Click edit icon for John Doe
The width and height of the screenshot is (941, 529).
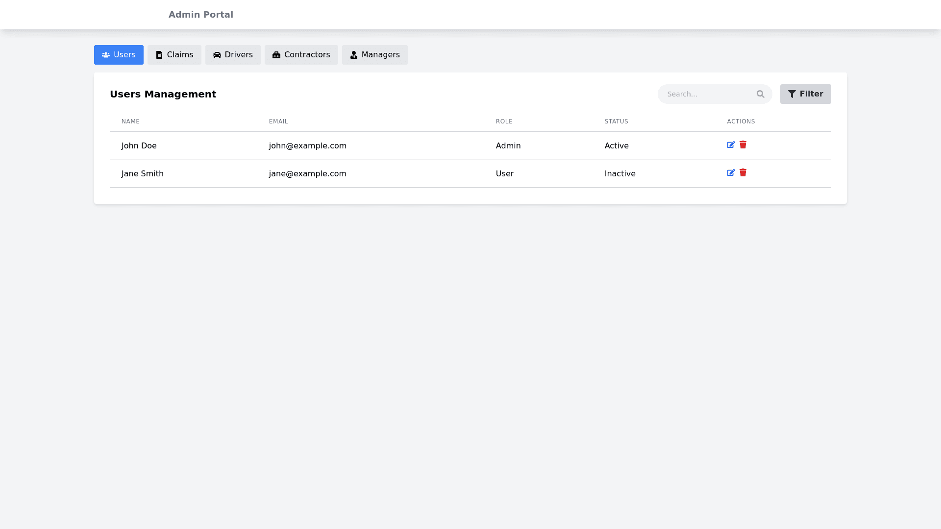coord(731,145)
